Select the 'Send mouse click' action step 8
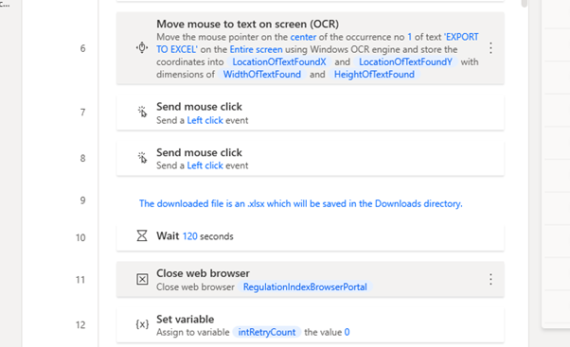 click(x=310, y=159)
